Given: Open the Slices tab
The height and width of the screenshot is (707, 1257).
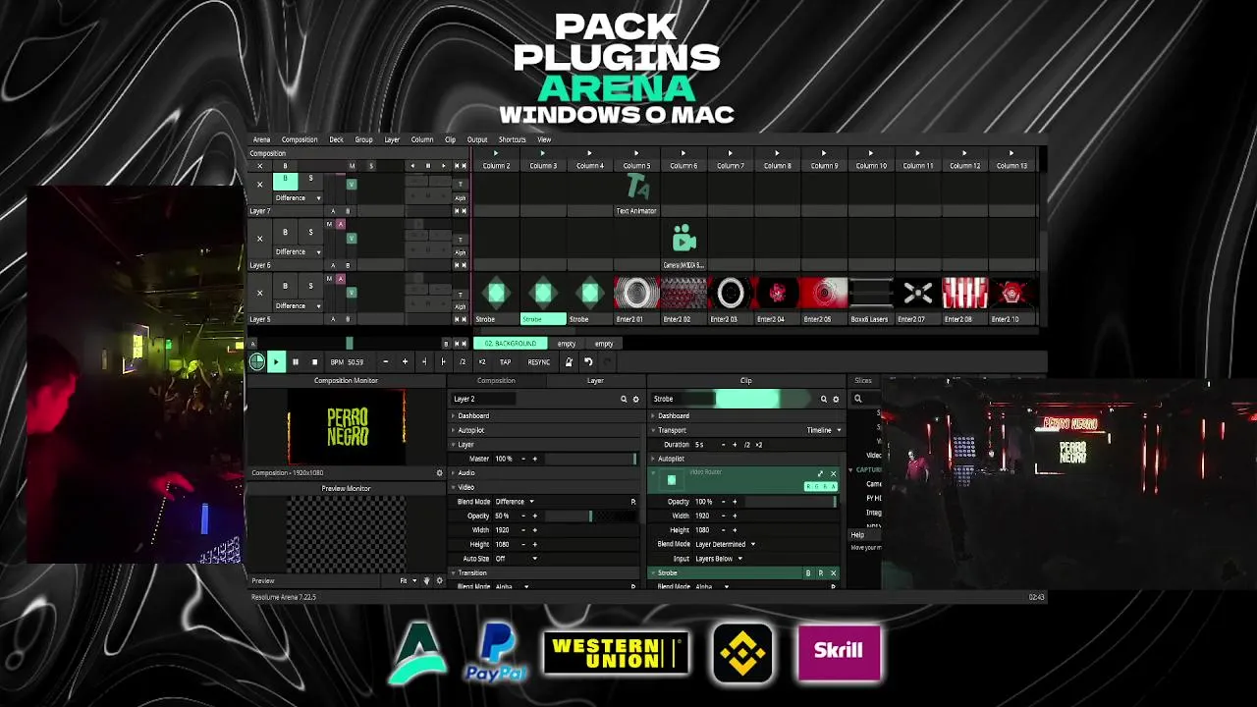Looking at the screenshot, I should 862,381.
